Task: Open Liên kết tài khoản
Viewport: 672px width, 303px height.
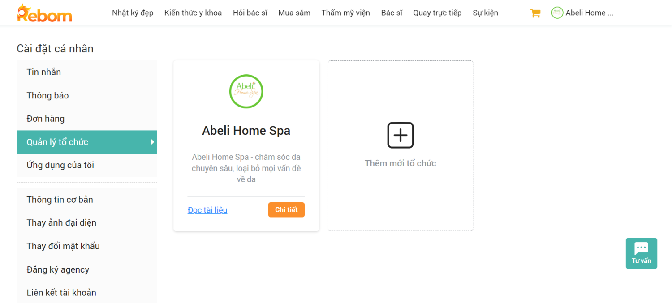Action: (x=87, y=293)
